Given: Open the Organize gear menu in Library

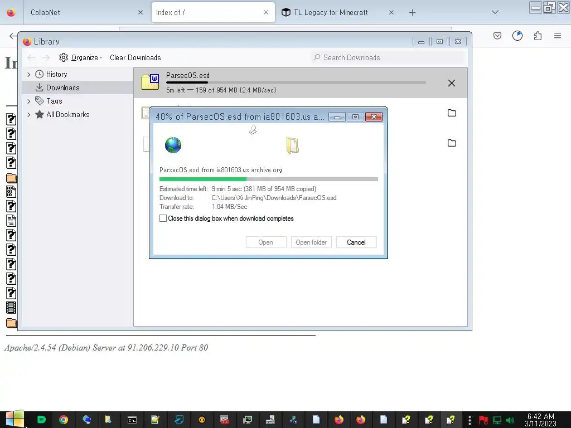Looking at the screenshot, I should [80, 57].
